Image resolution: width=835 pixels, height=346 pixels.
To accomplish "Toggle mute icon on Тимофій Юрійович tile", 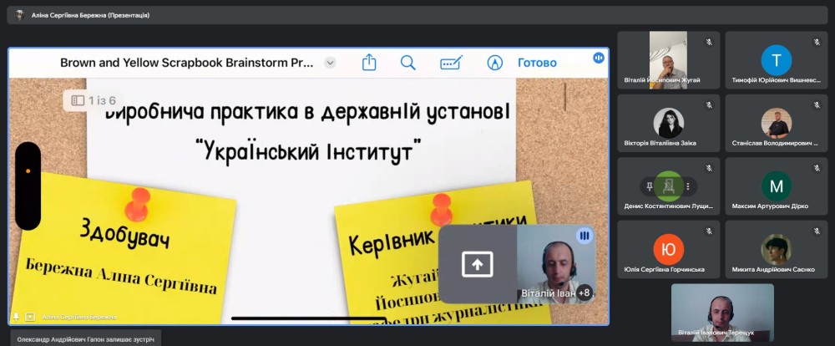I will tap(817, 42).
